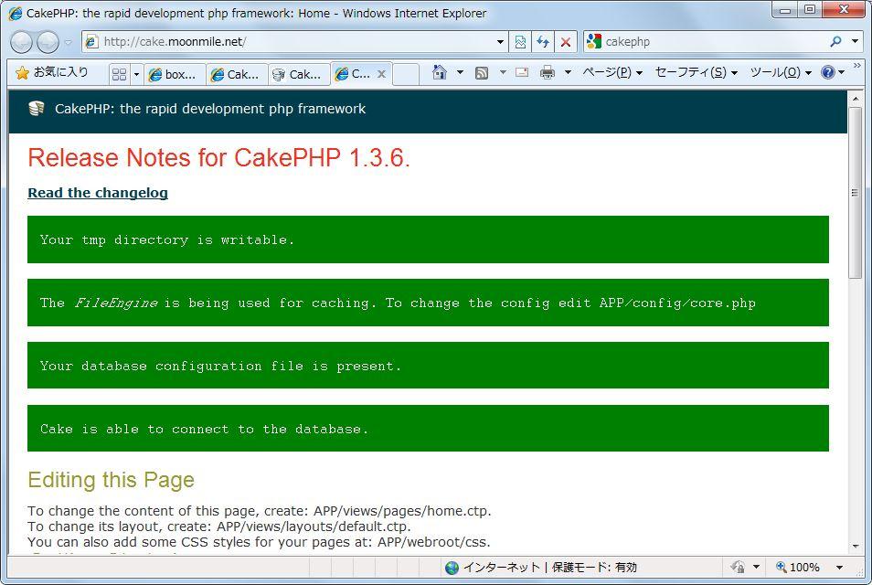Image resolution: width=872 pixels, height=585 pixels.
Task: Open favorites via the お気に入り star button
Action: (52, 73)
